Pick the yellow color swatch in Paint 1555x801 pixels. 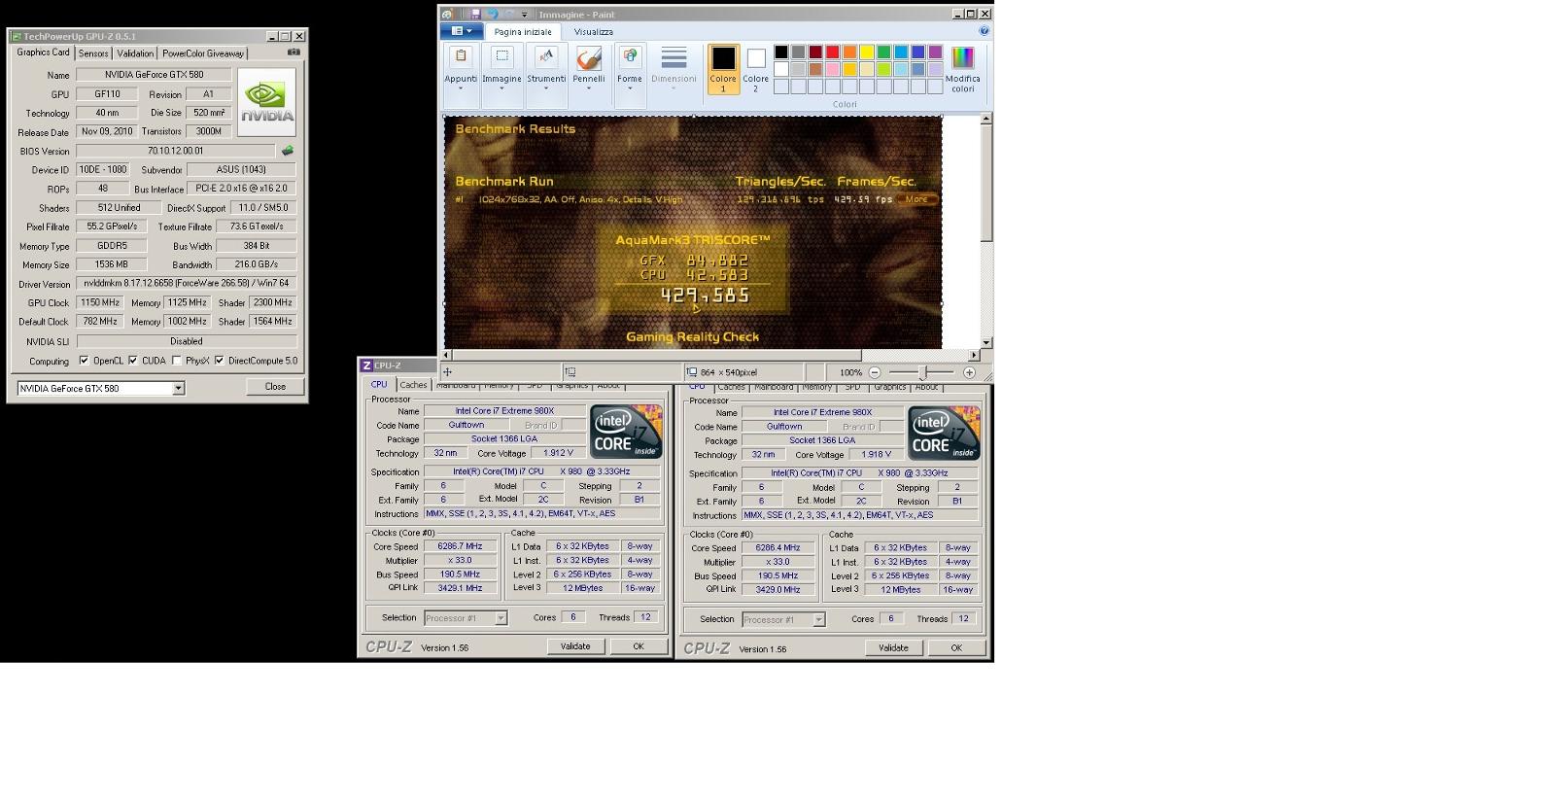tap(866, 52)
